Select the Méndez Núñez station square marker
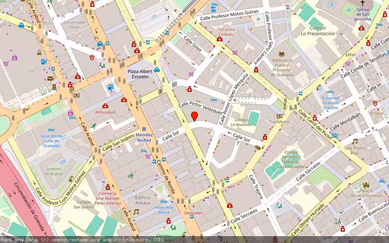This screenshot has width=389, height=243. (144, 129)
